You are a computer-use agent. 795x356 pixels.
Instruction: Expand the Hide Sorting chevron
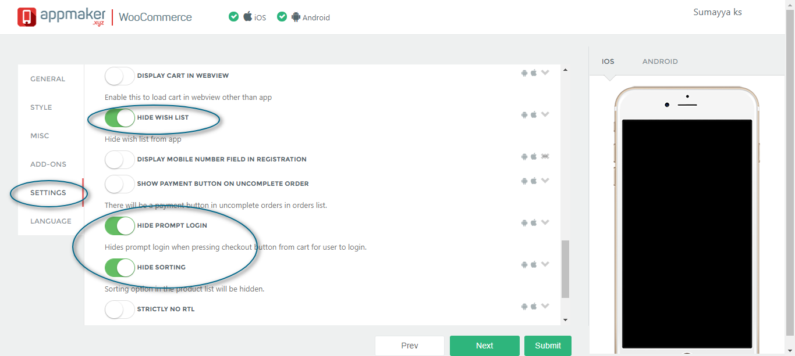[x=545, y=265]
